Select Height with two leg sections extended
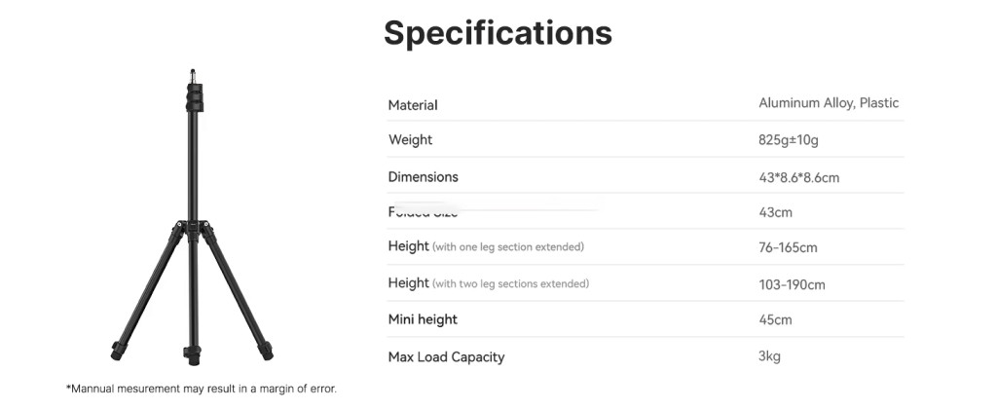Screen dimensions: 997x409 (x=488, y=284)
